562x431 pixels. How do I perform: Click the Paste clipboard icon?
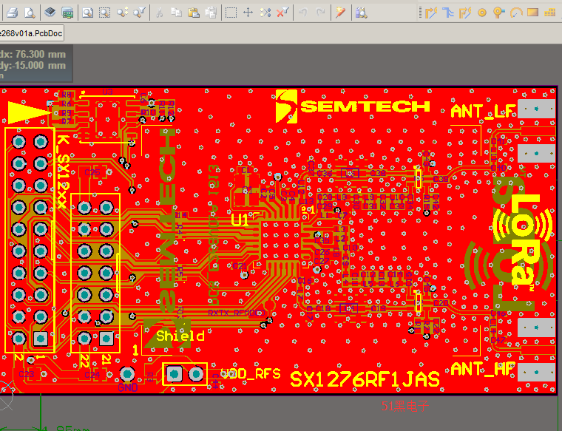pos(194,13)
